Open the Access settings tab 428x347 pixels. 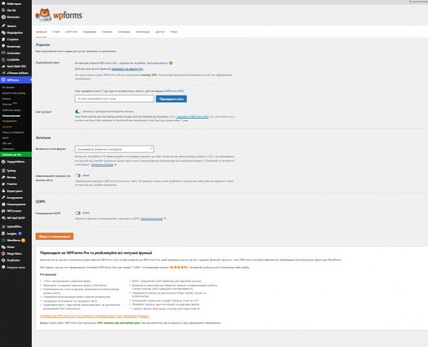pos(160,32)
